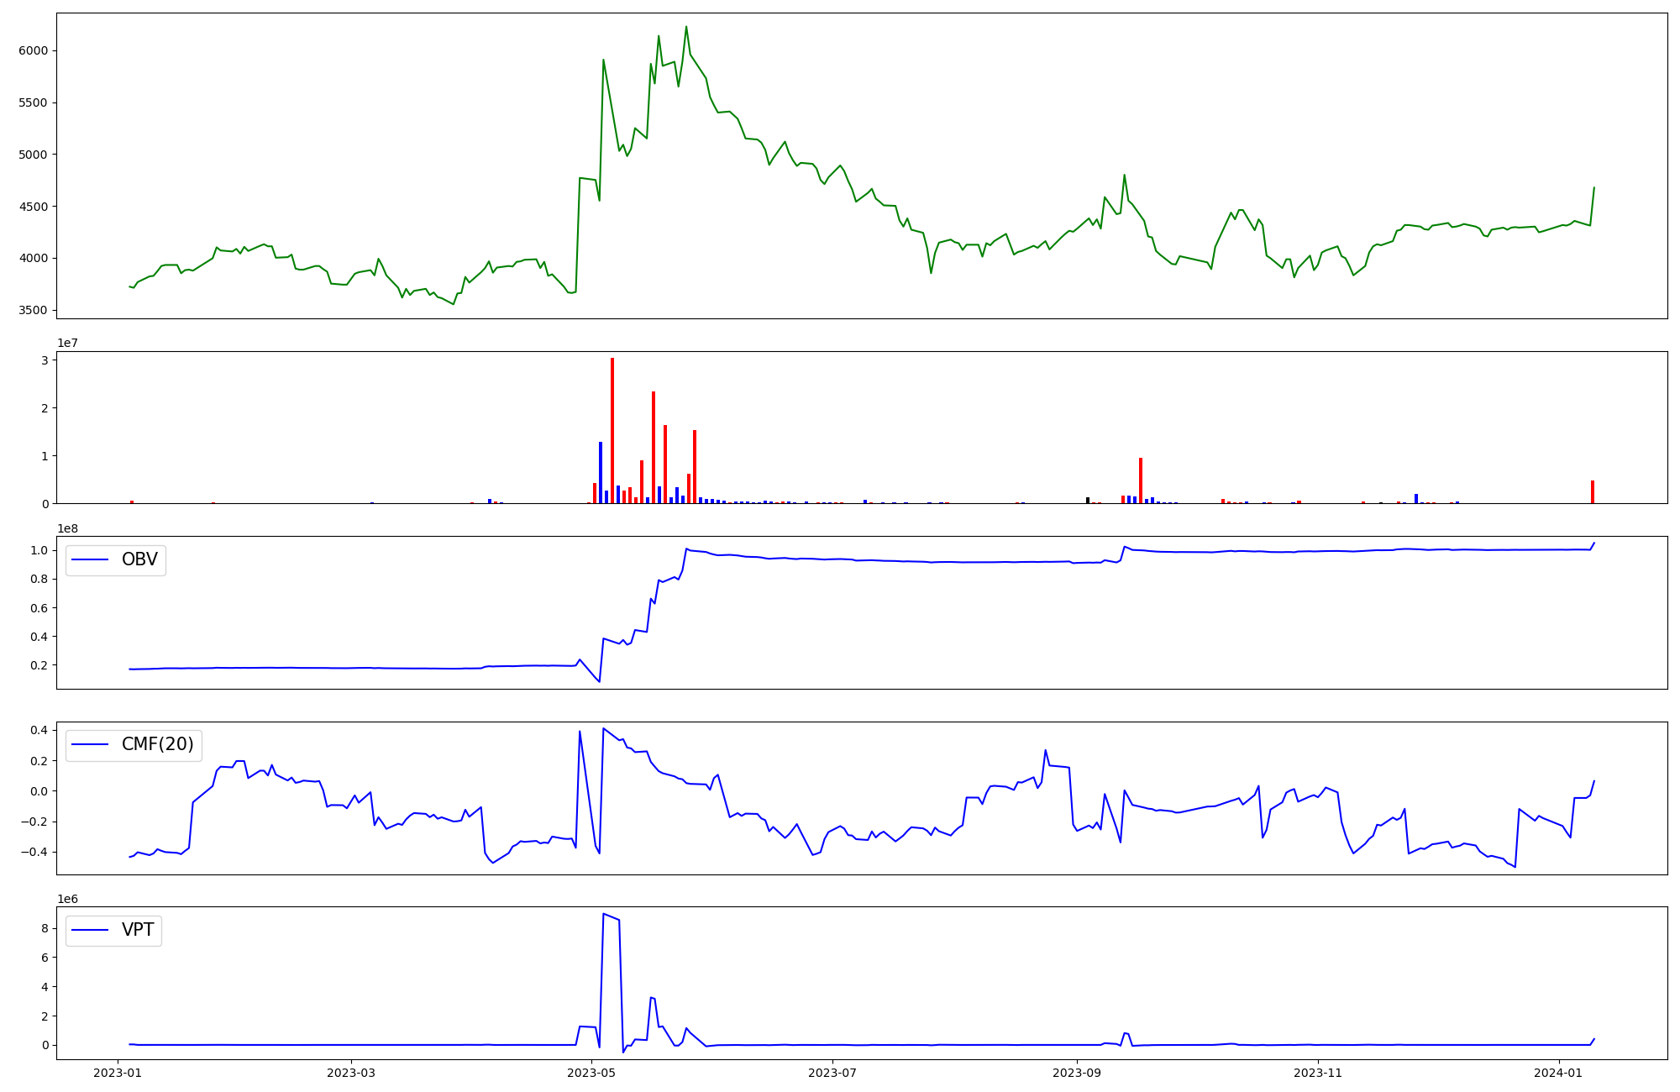Click the tallest red volume bar

click(612, 430)
